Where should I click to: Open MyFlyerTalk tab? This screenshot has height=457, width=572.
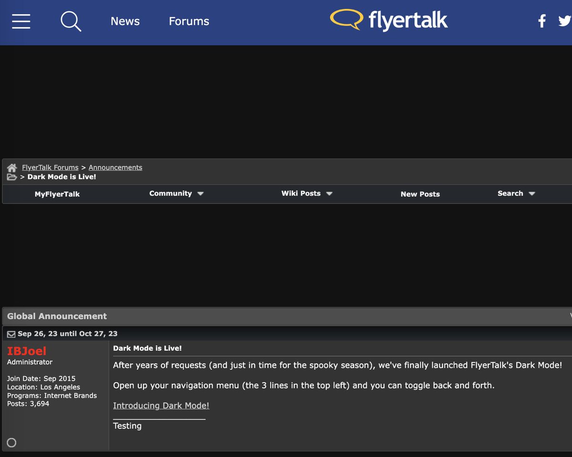[57, 194]
